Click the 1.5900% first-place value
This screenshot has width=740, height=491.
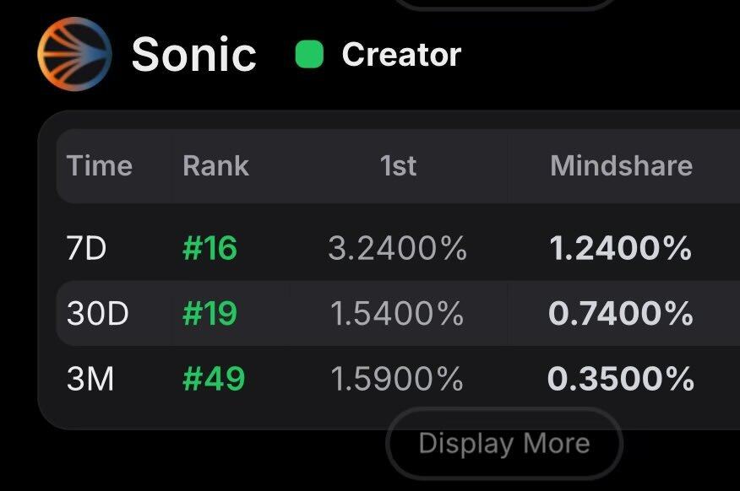(x=397, y=379)
